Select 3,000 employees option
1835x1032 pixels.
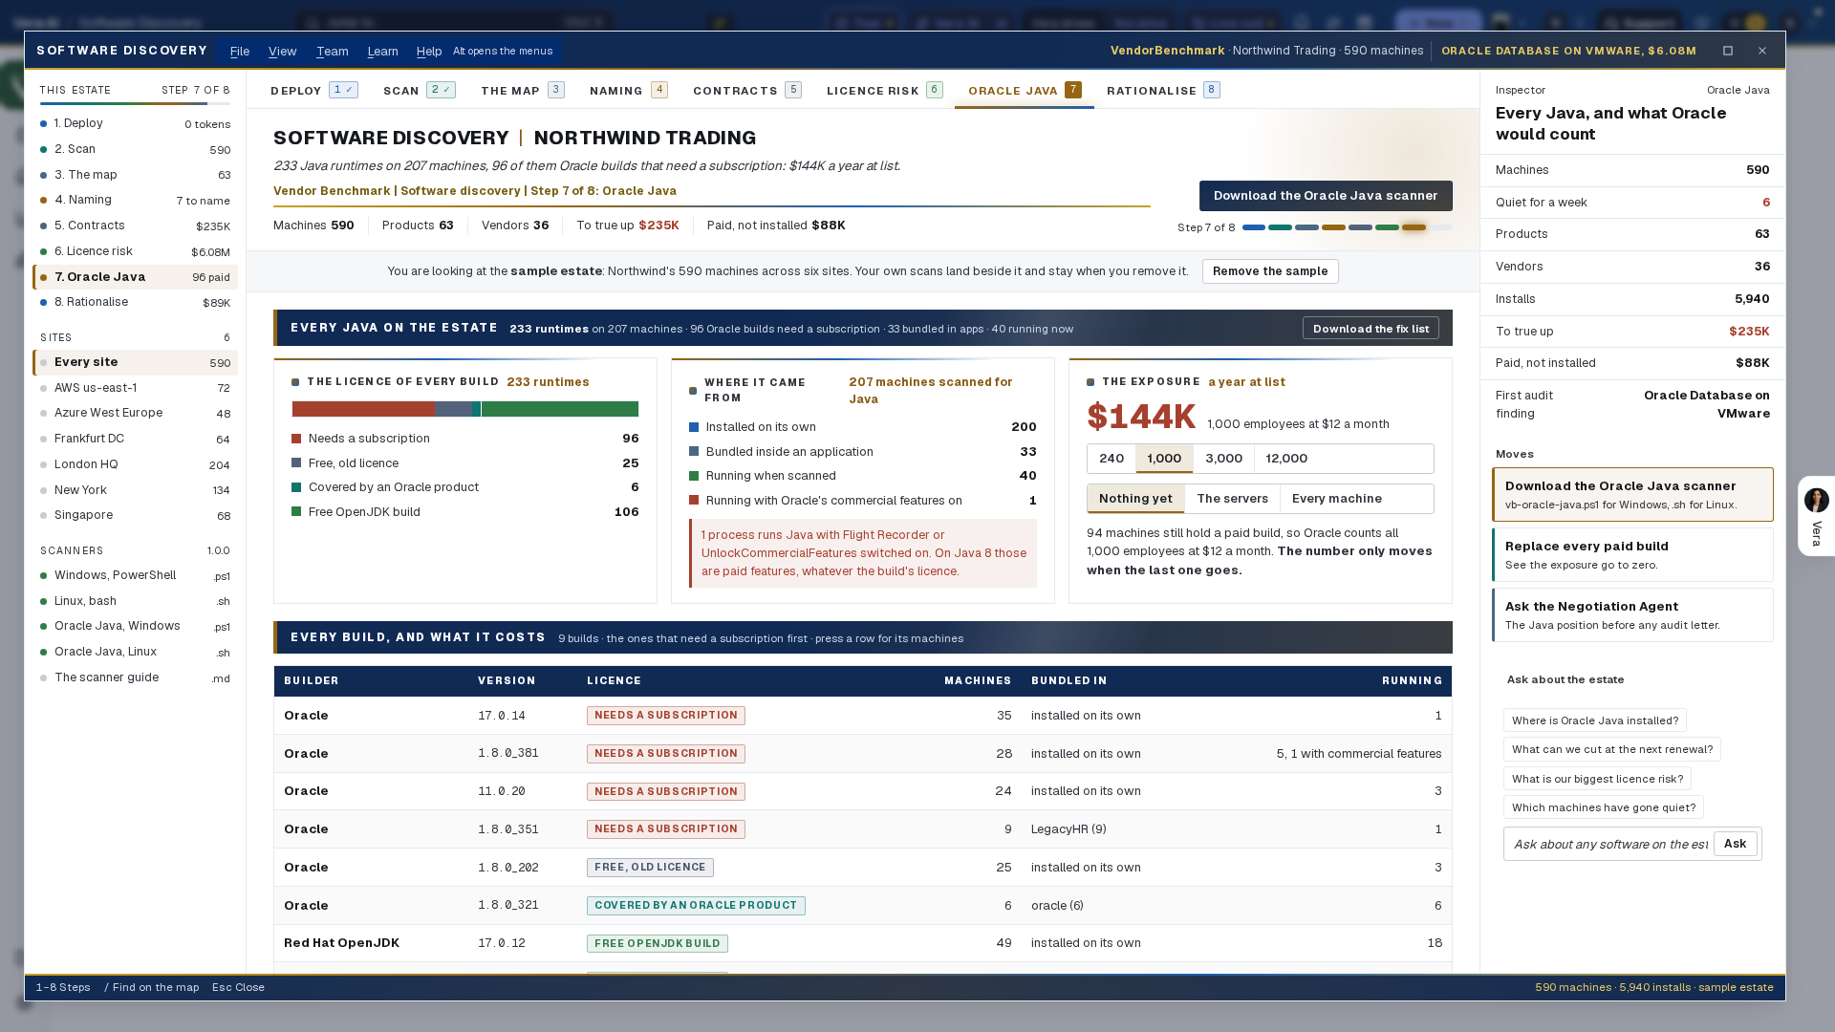pyautogui.click(x=1223, y=459)
